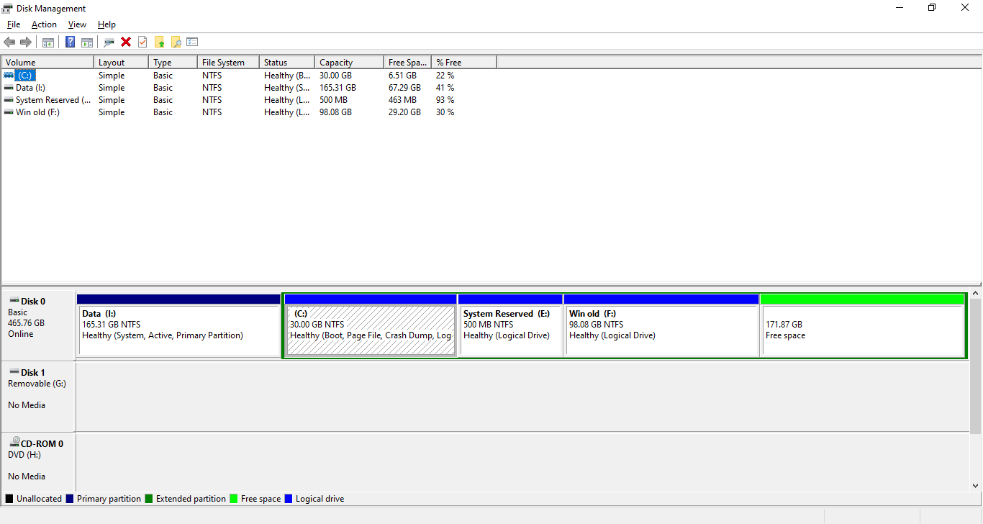Select the Win old (F:) partition block

pyautogui.click(x=661, y=325)
